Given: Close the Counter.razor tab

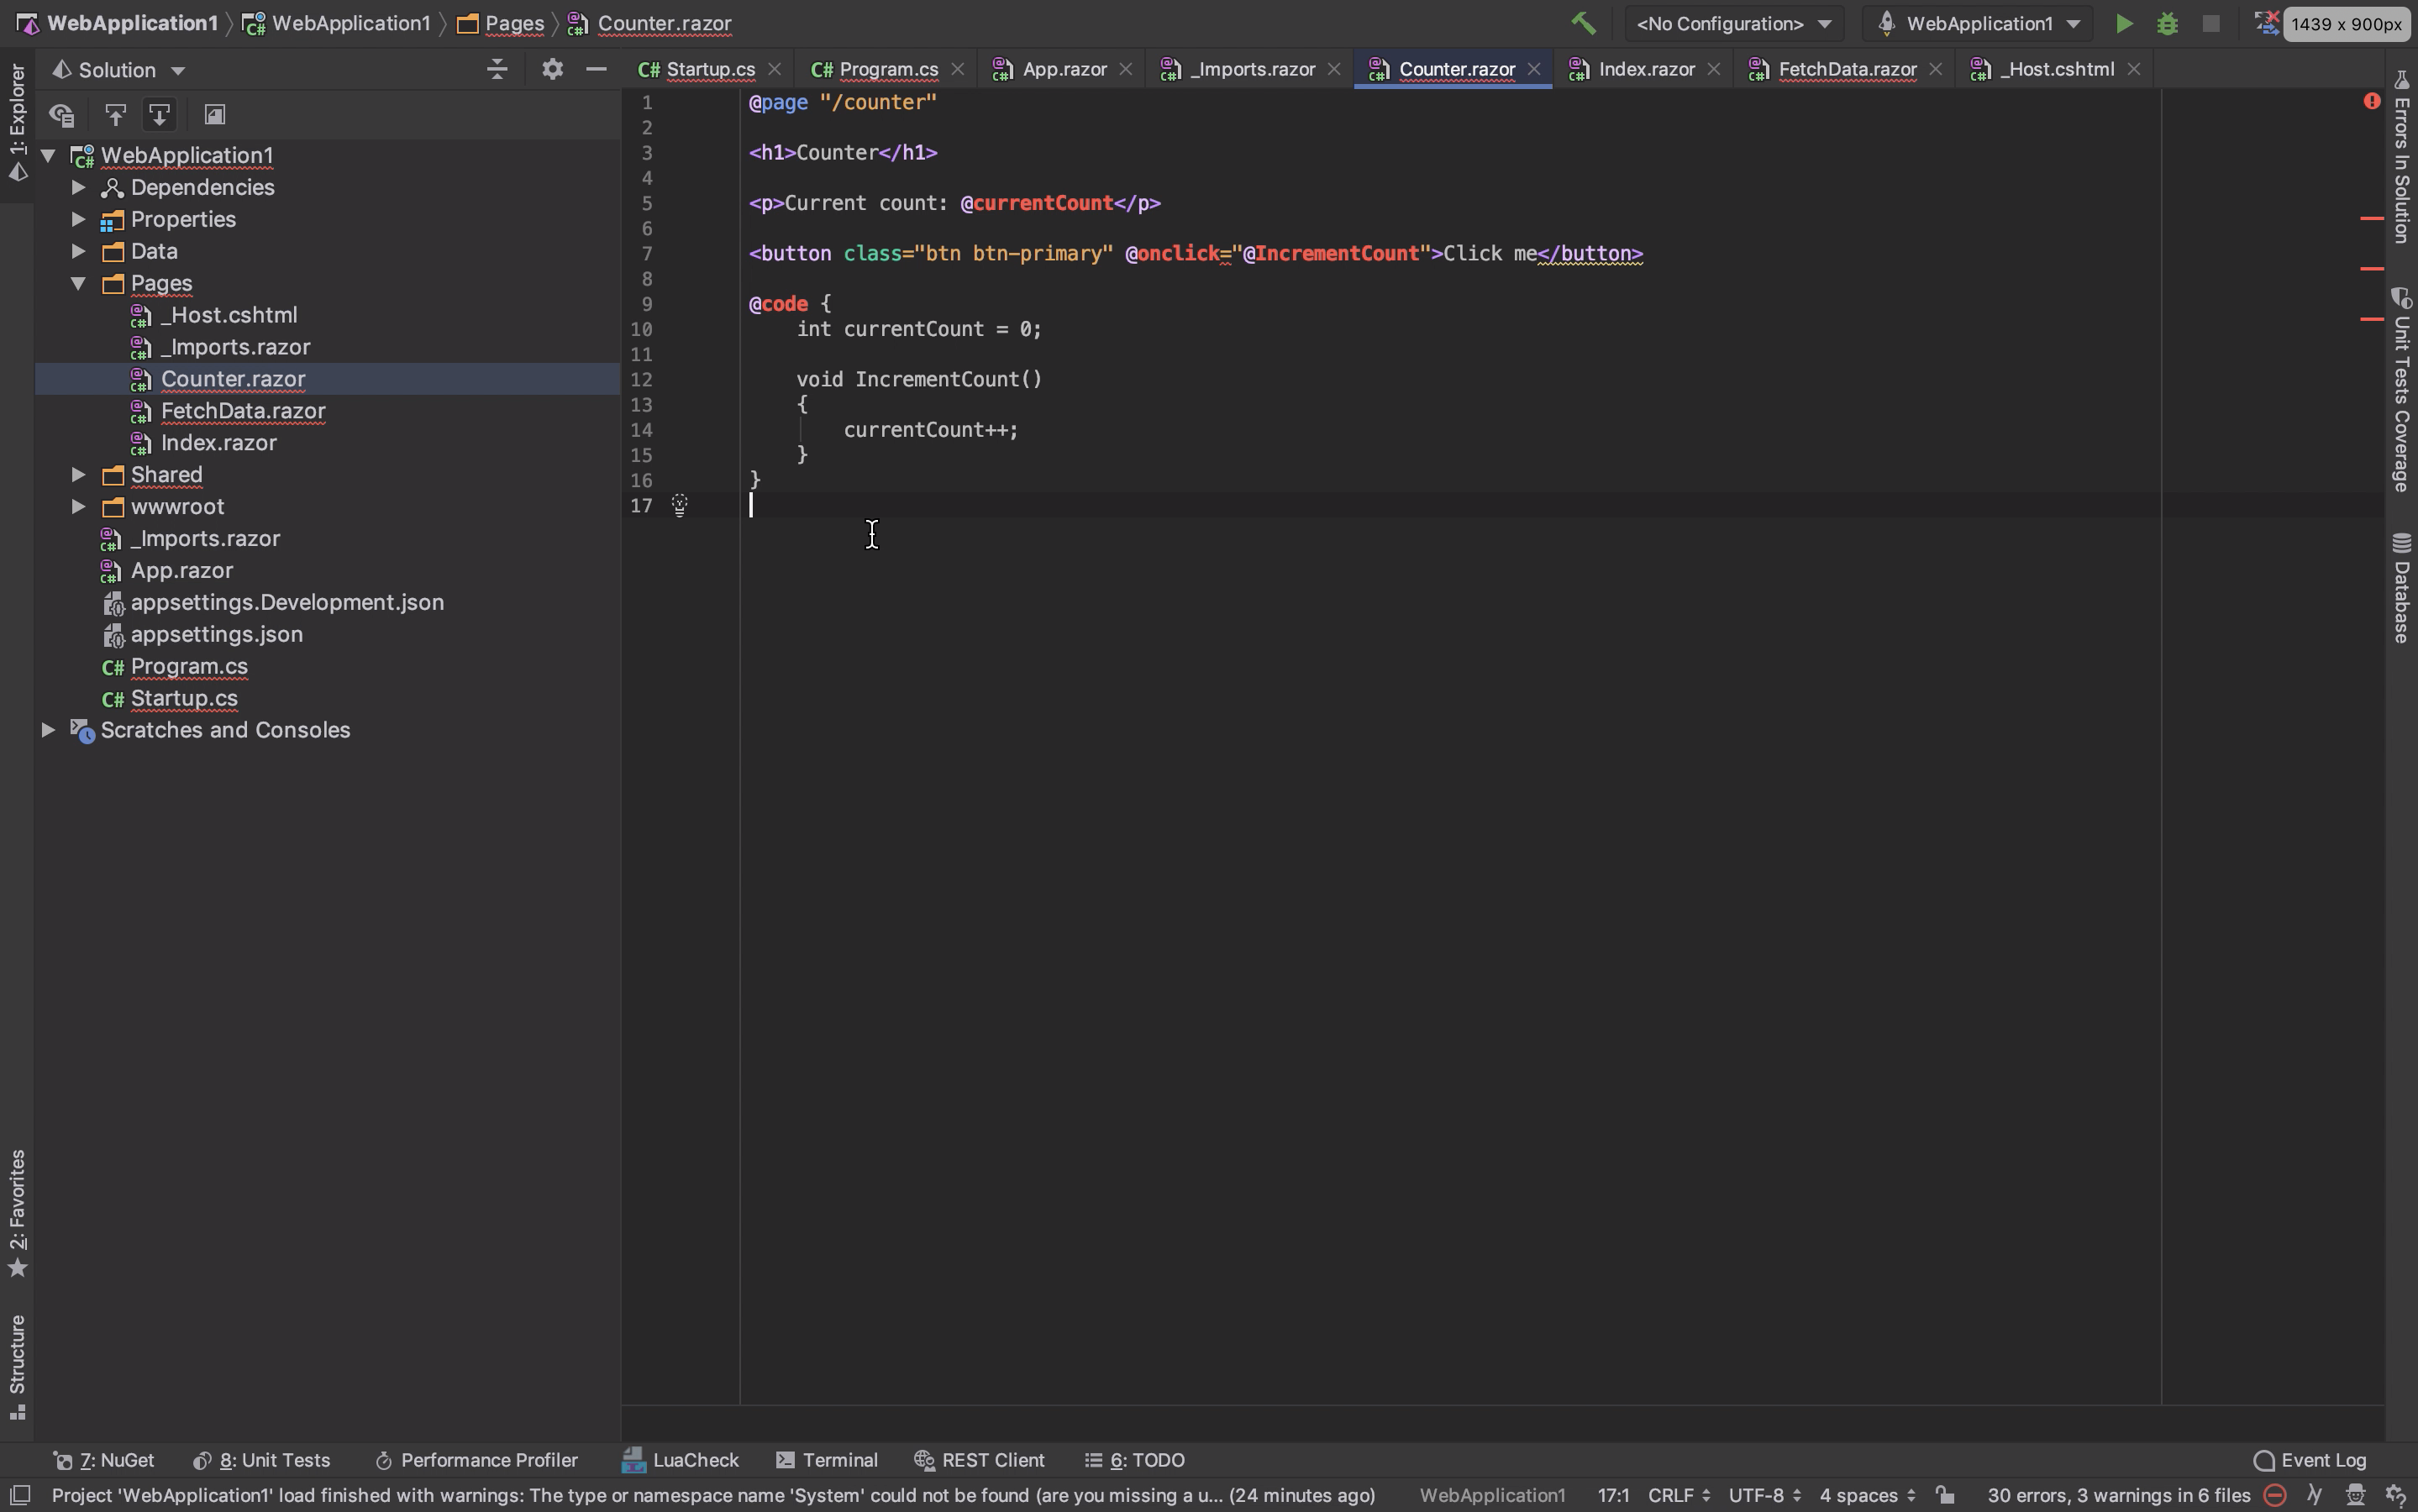Looking at the screenshot, I should (x=1533, y=69).
